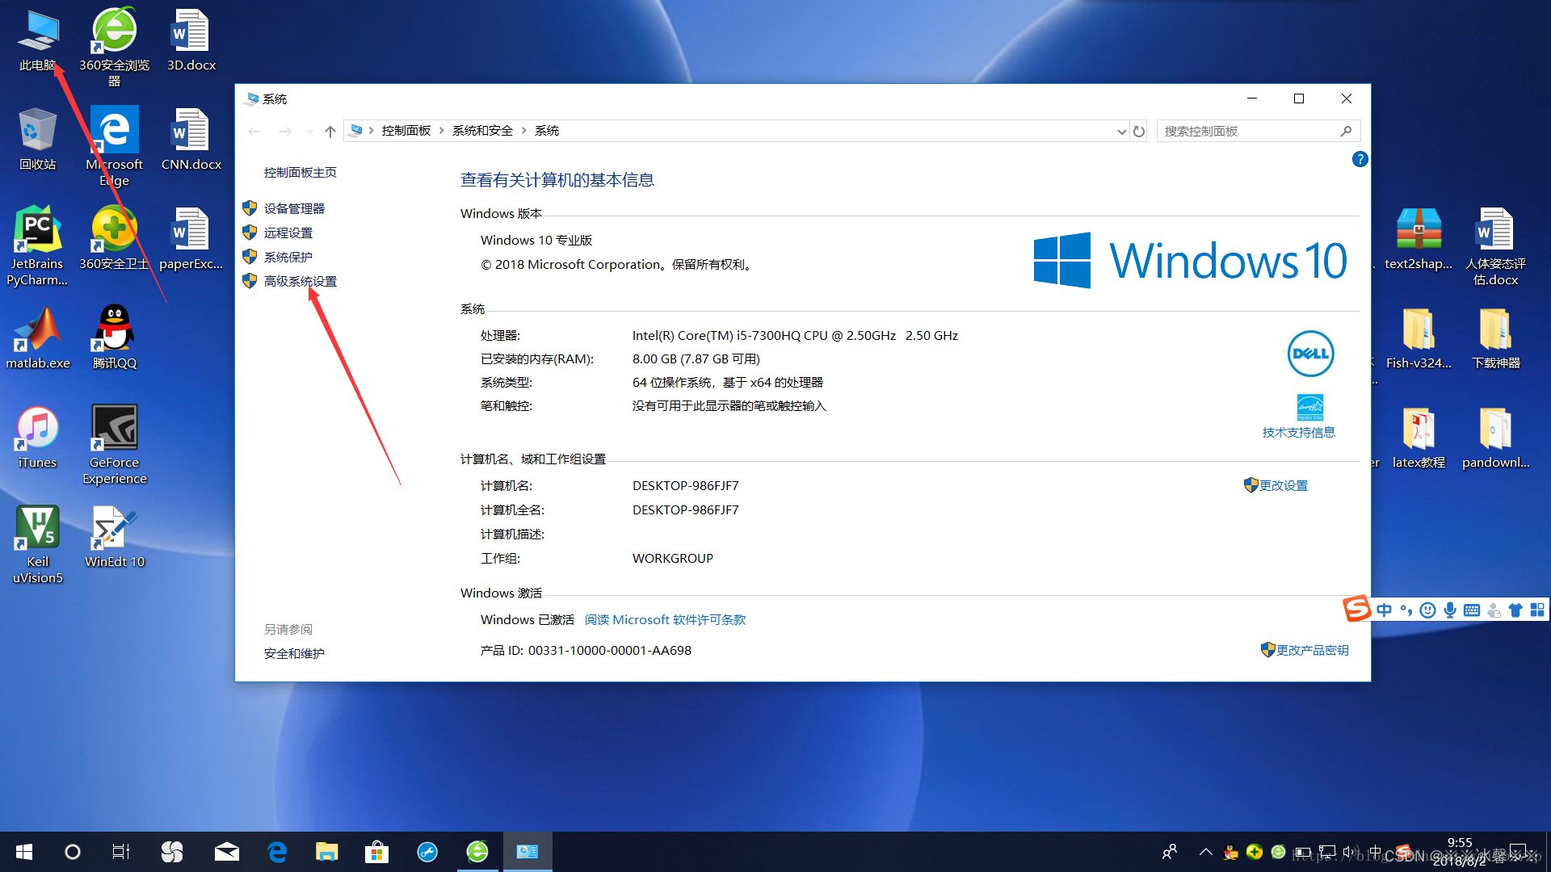The height and width of the screenshot is (872, 1551).
Task: Open the Microsoft Store taskbar icon
Action: tap(376, 852)
